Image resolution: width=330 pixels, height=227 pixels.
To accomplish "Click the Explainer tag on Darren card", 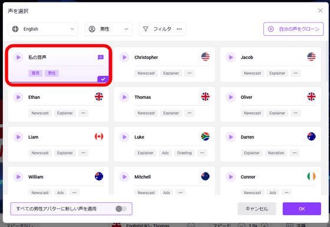I will pos(252,153).
